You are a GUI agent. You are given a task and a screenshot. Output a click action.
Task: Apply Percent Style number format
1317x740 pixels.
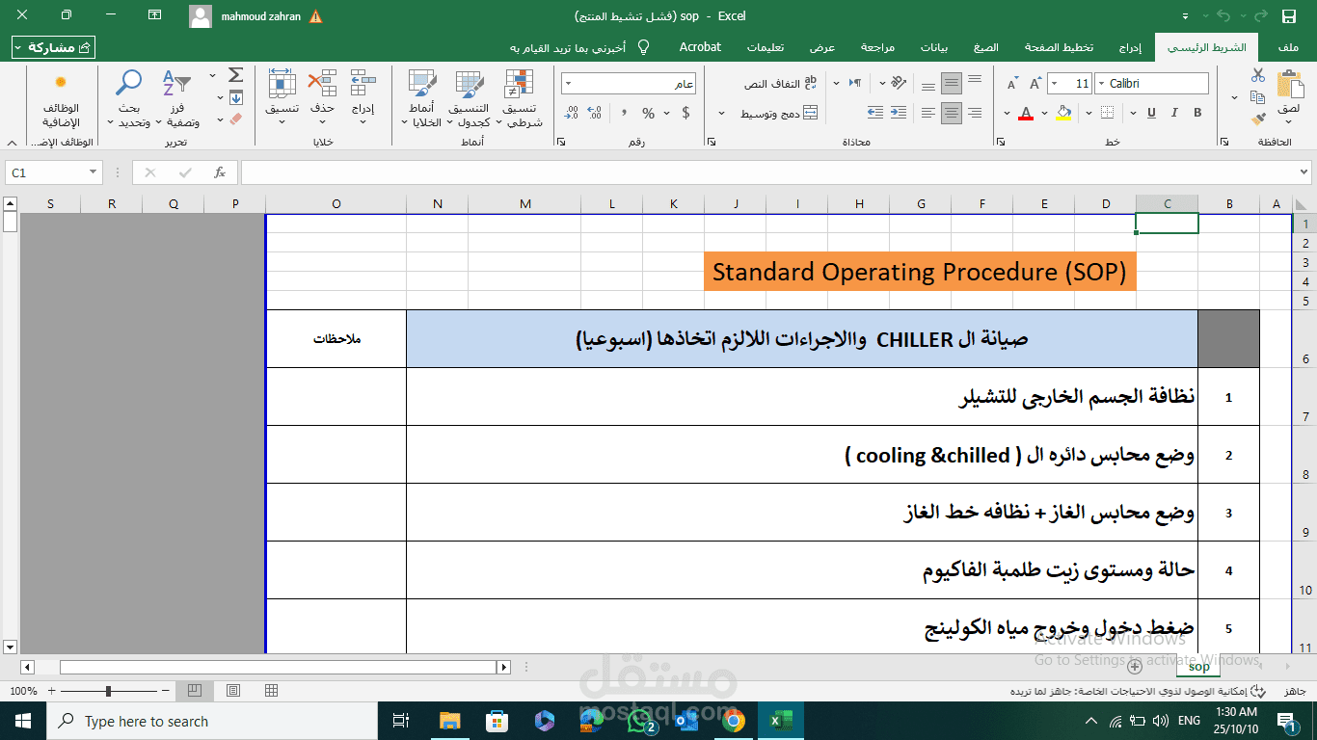648,113
